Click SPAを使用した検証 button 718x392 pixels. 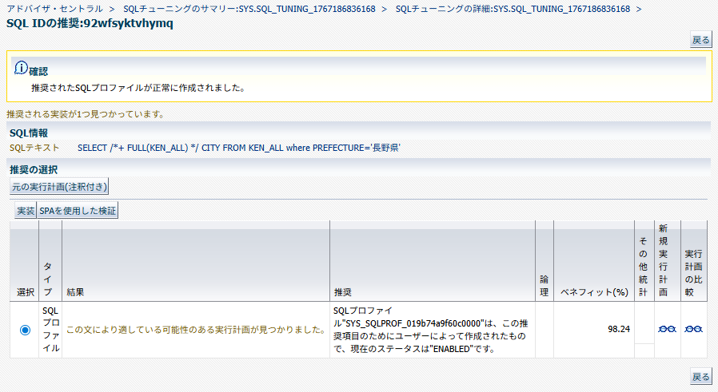pyautogui.click(x=78, y=211)
